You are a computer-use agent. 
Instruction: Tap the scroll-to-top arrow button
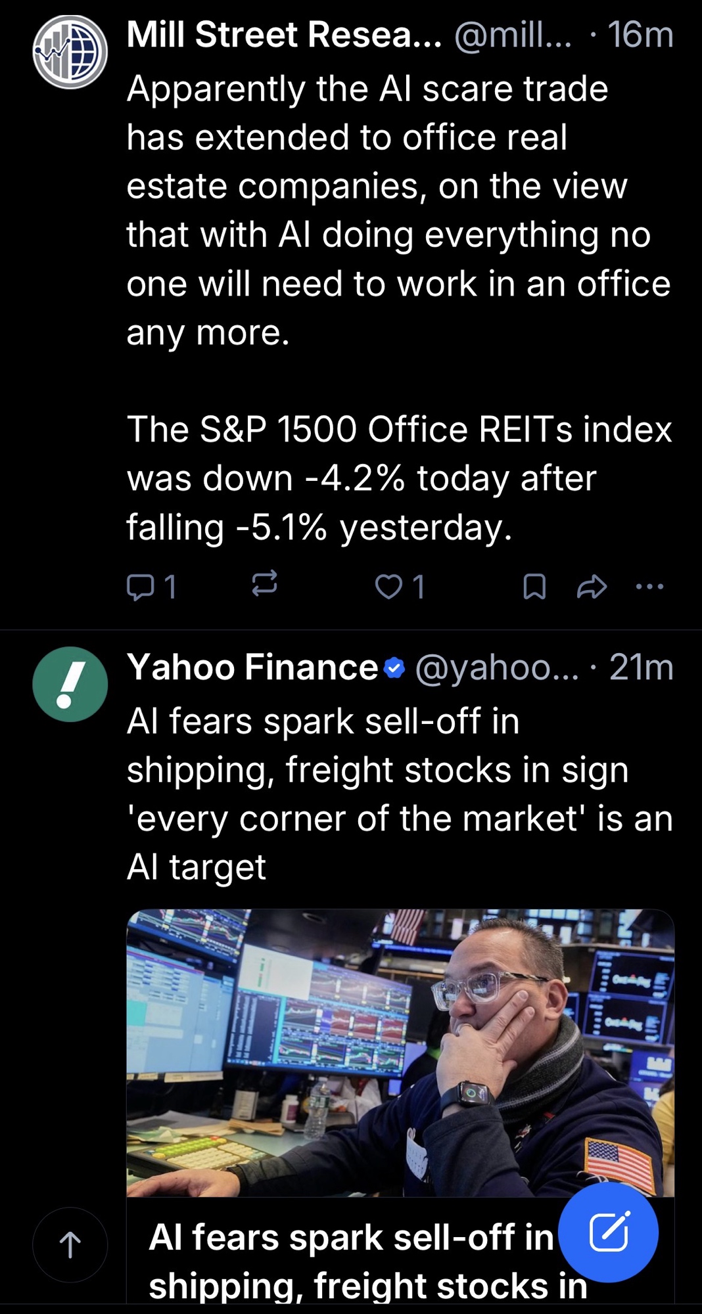pyautogui.click(x=70, y=1244)
